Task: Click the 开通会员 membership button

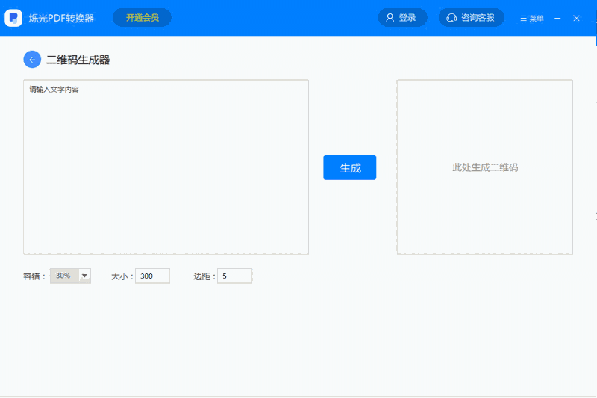Action: [x=142, y=17]
